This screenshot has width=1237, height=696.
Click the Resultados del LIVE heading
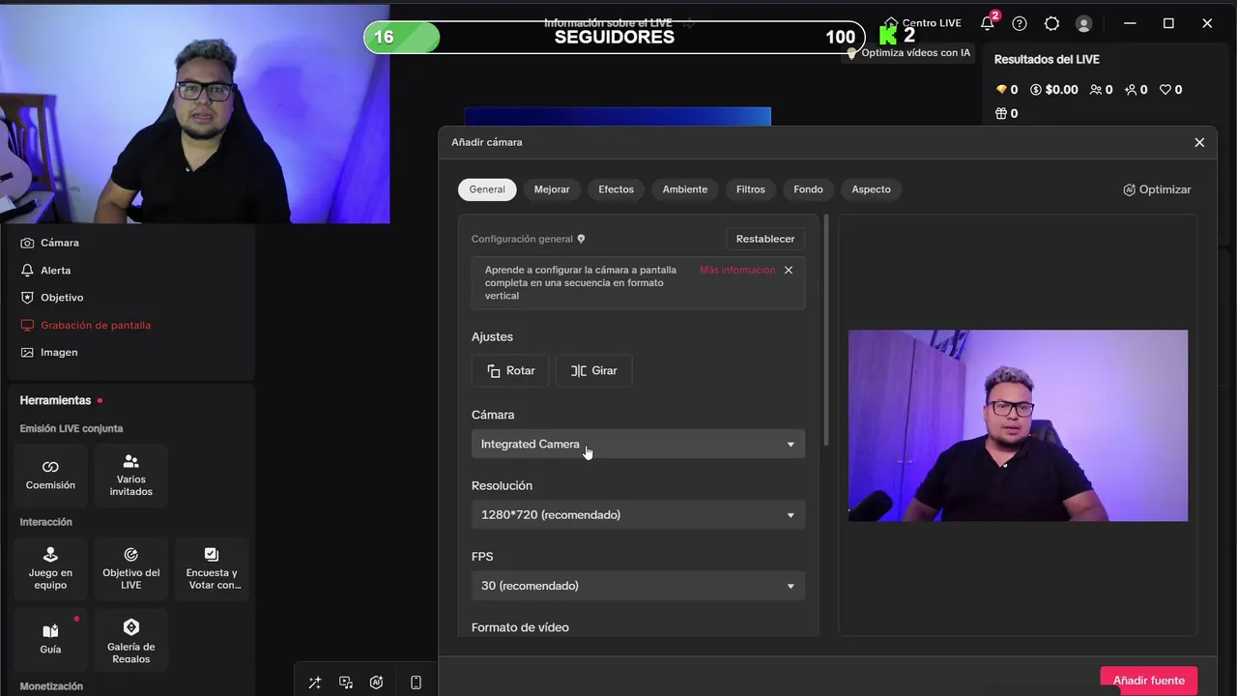(1047, 60)
